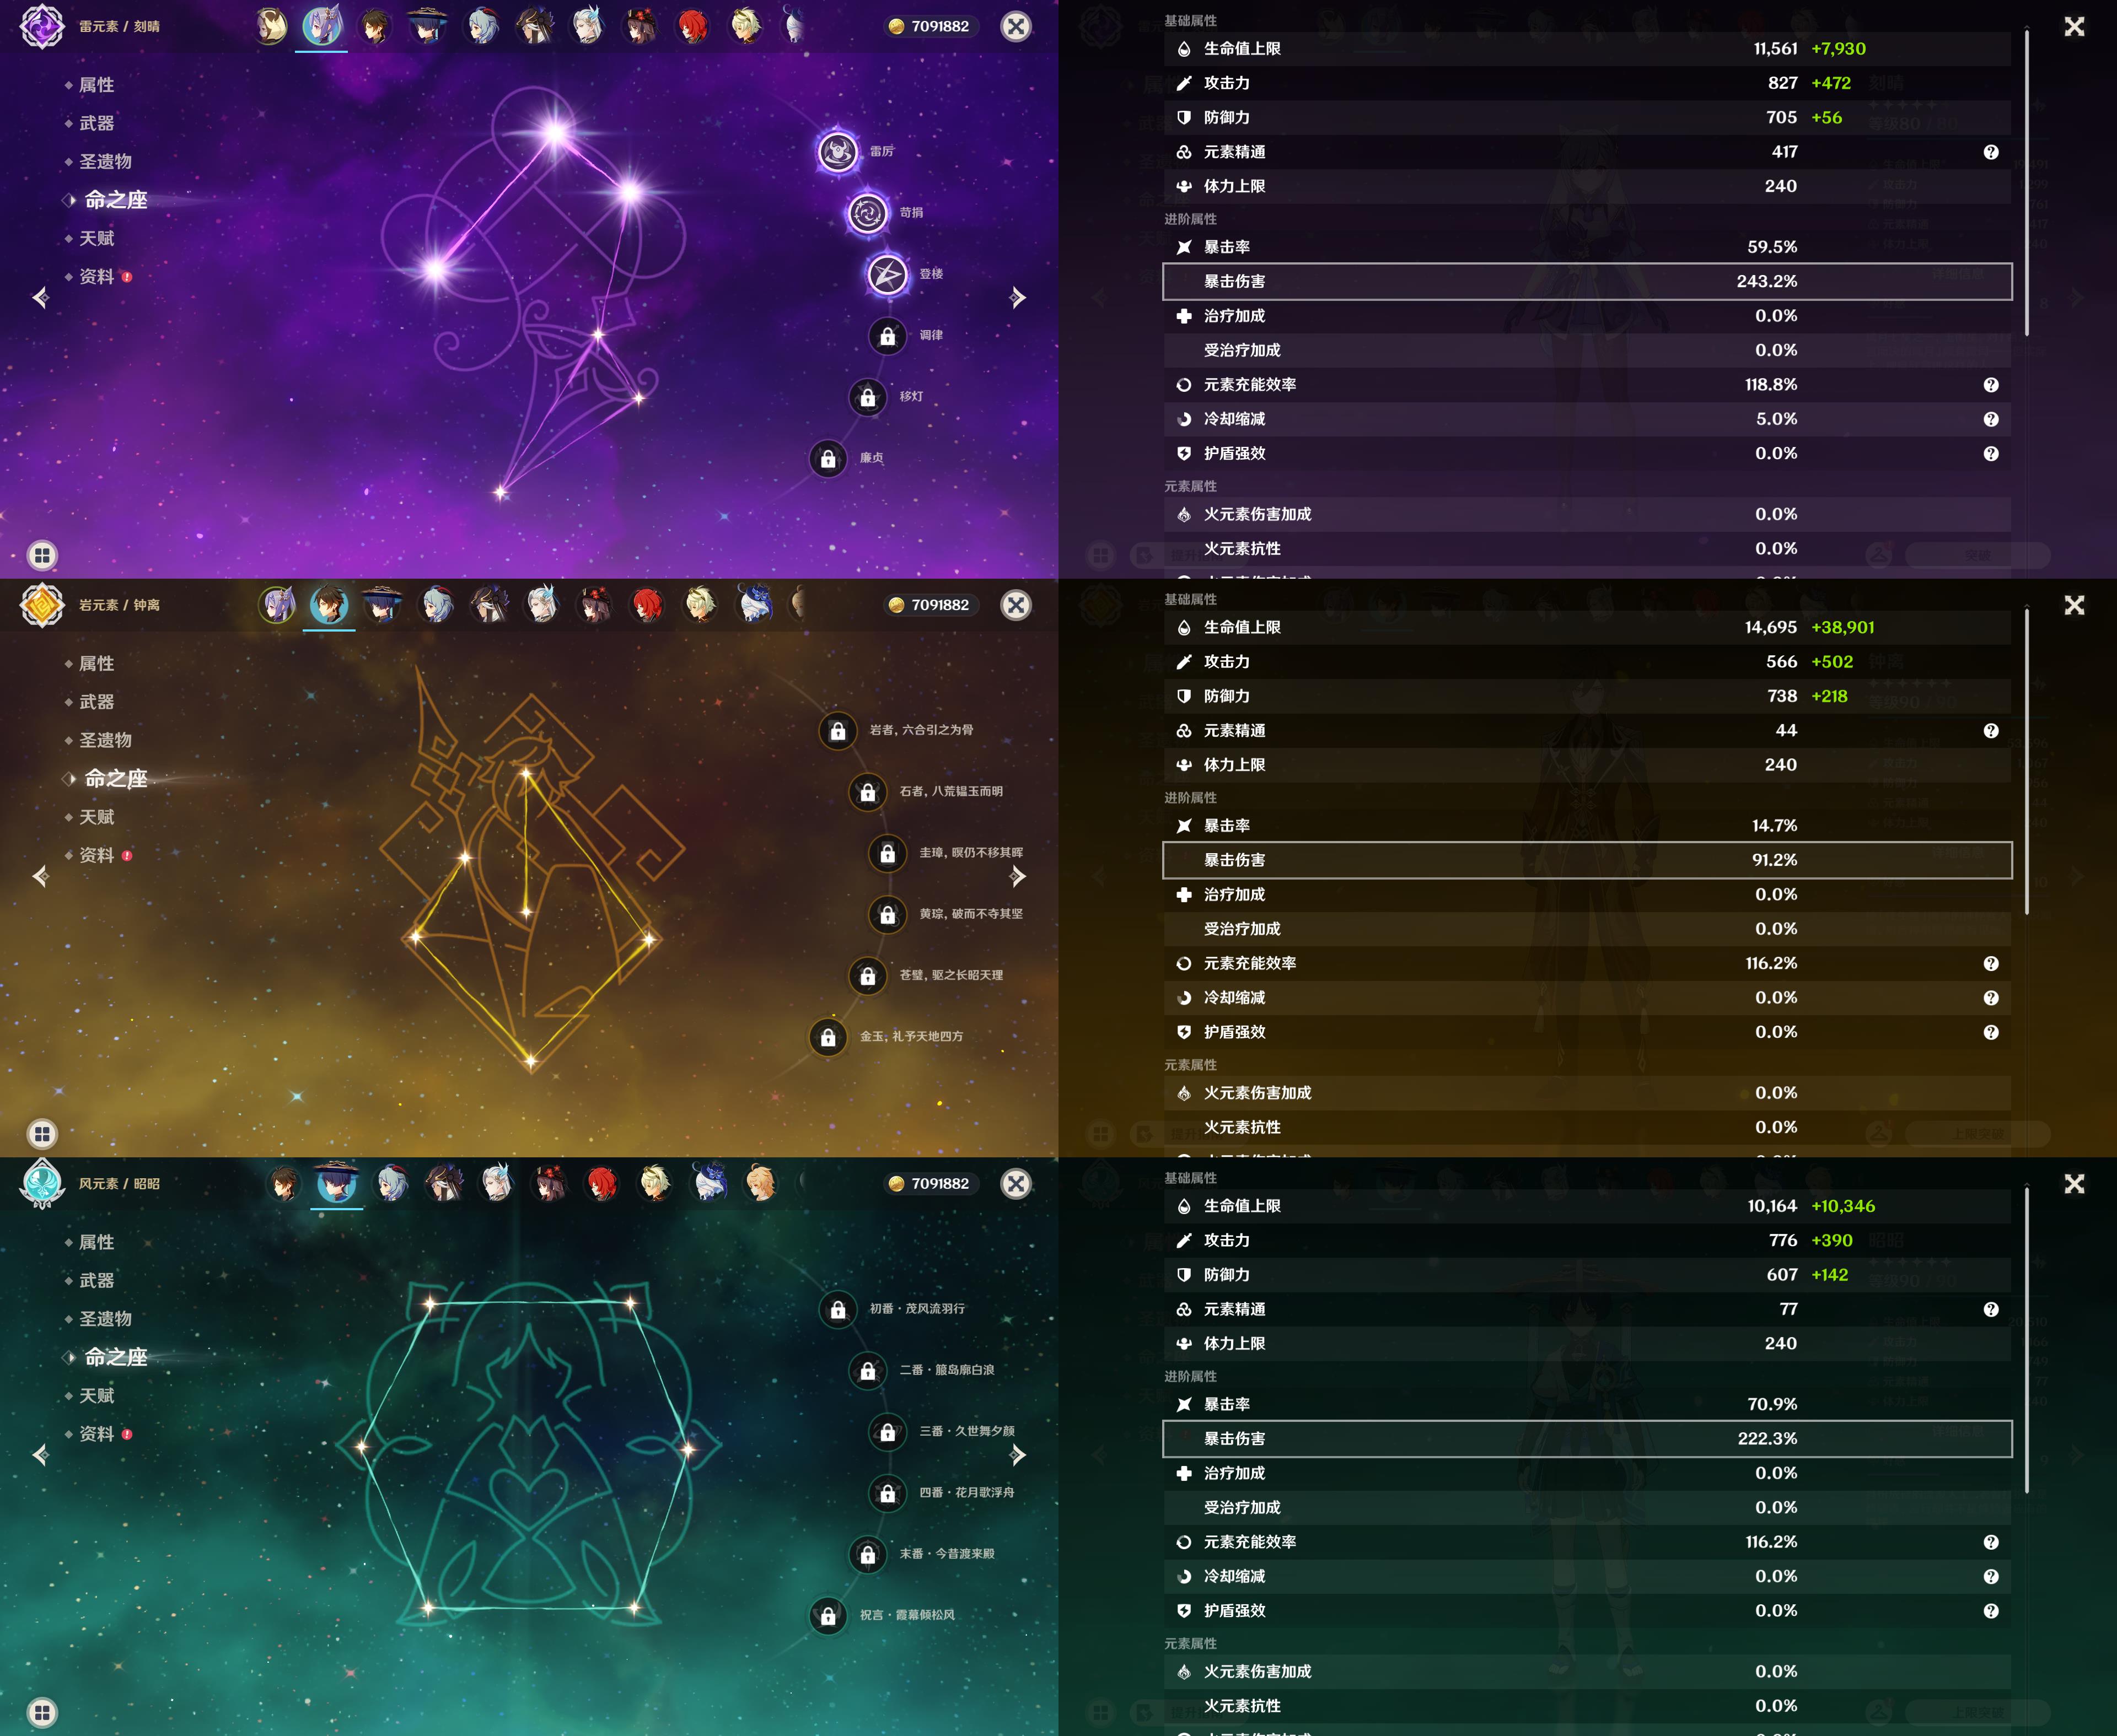The height and width of the screenshot is (1736, 2117).
Task: Select the locked 四番·花月歌浮舟 node icon
Action: click(x=888, y=1494)
